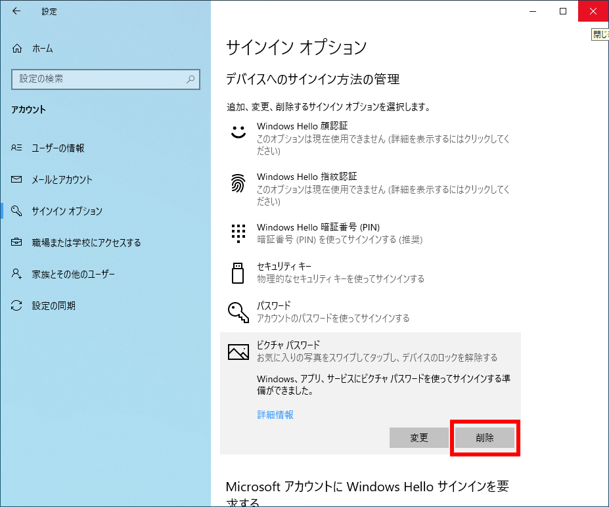
Task: Close the settings window
Action: [593, 11]
